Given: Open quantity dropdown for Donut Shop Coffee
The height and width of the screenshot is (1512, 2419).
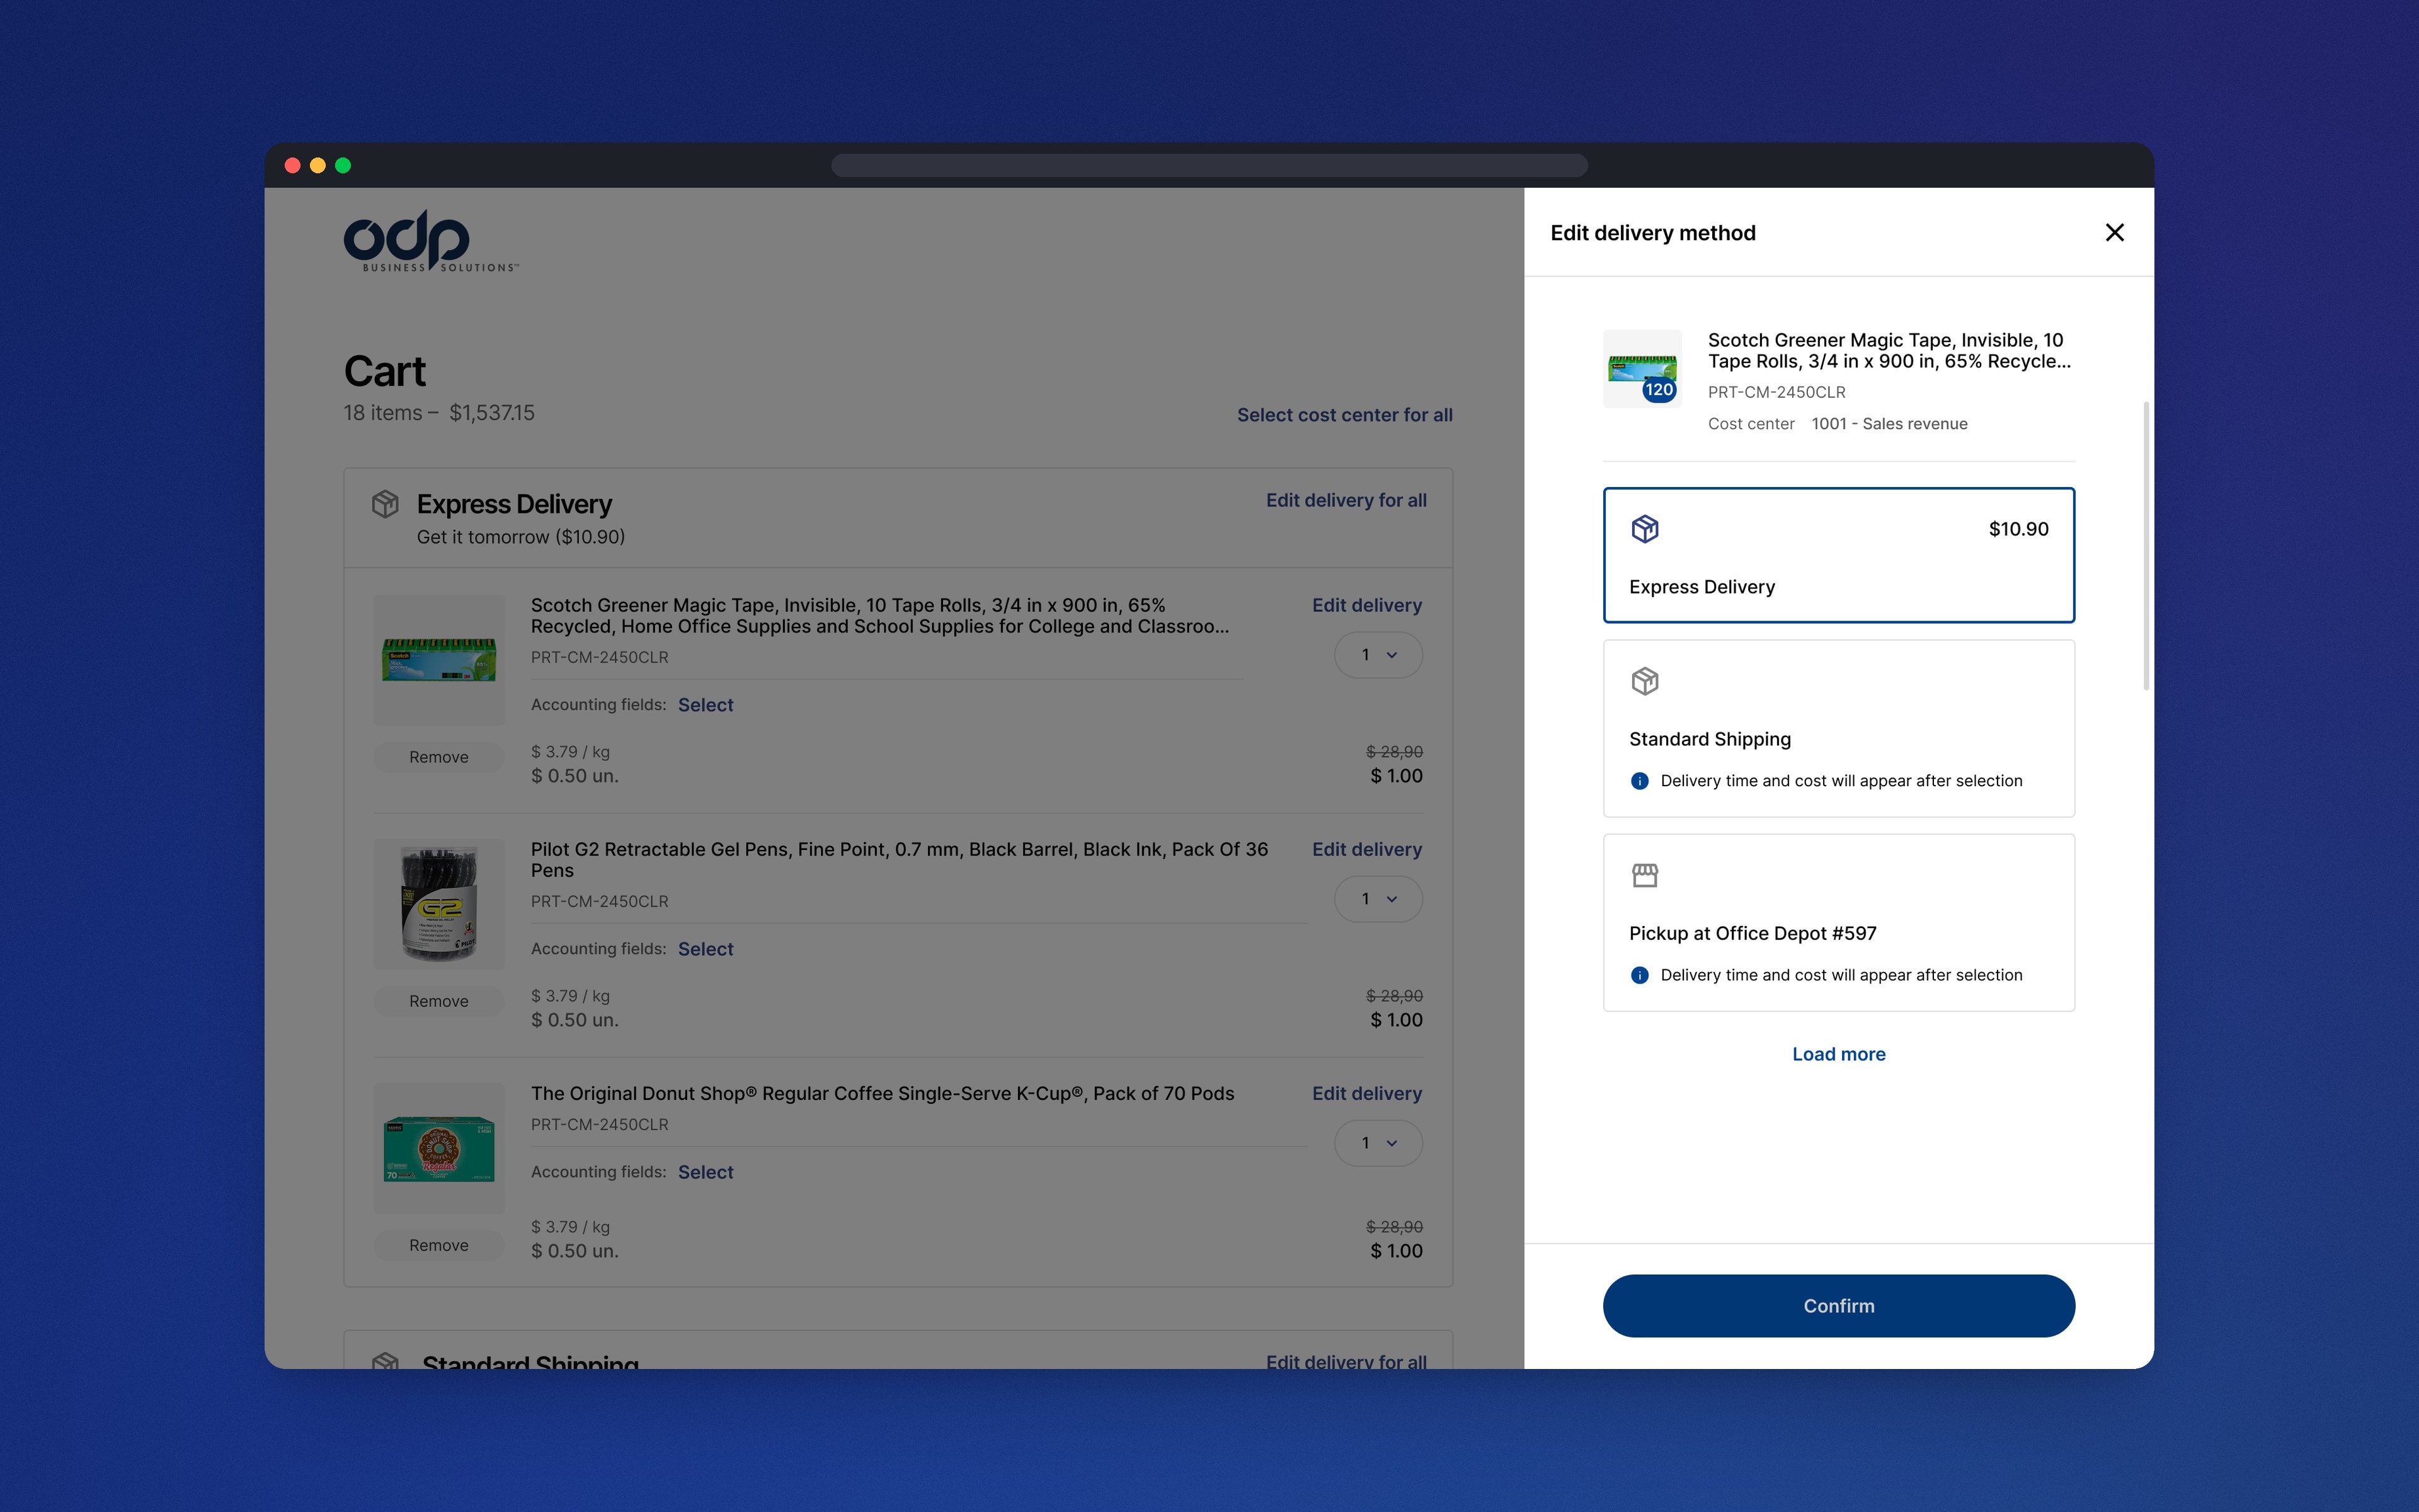Looking at the screenshot, I should coord(1378,1143).
